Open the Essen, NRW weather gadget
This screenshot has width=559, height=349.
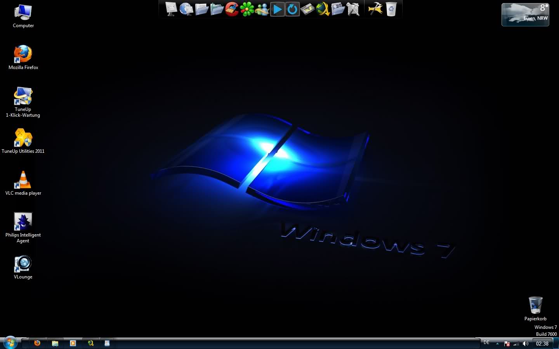point(525,15)
